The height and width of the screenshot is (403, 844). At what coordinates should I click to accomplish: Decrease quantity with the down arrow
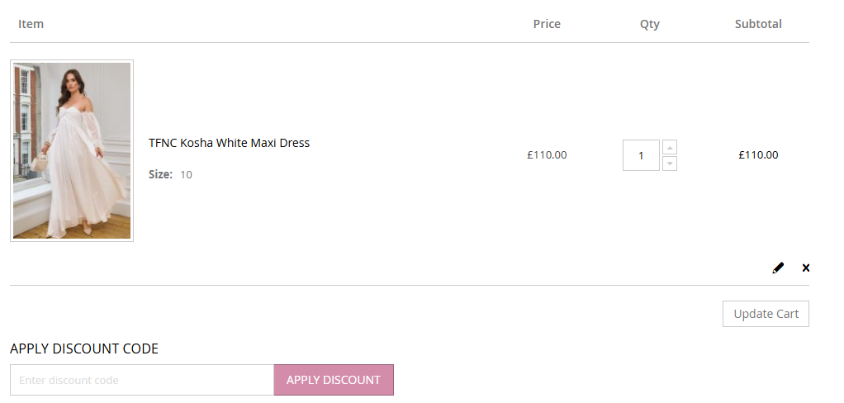tap(670, 164)
